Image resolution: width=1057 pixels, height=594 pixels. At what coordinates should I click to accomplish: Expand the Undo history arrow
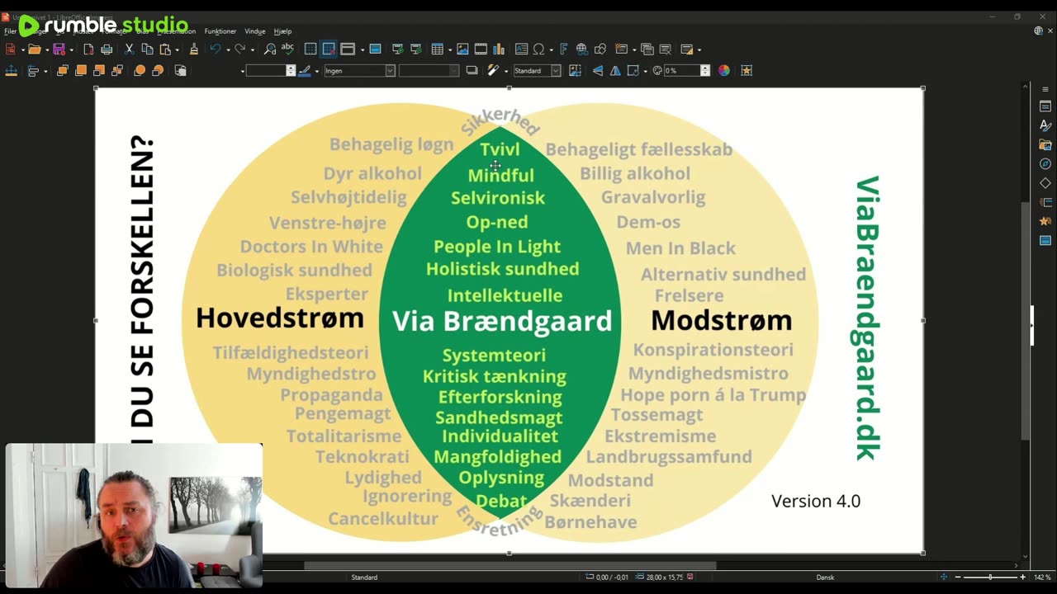(228, 49)
